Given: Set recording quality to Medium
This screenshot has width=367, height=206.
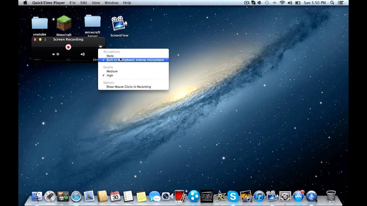Looking at the screenshot, I should point(133,71).
